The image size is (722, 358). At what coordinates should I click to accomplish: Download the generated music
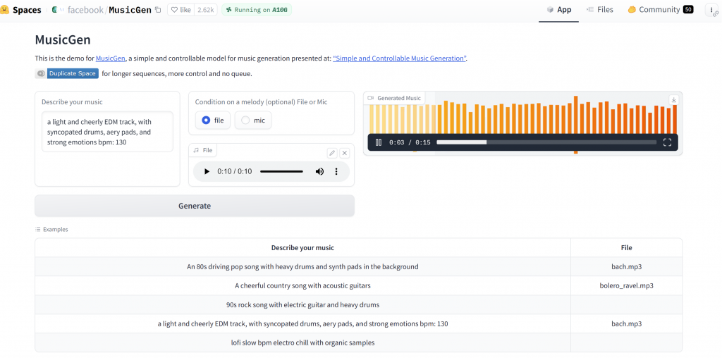[673, 100]
